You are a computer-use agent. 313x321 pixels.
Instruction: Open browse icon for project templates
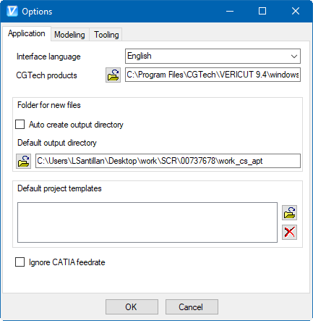289,212
